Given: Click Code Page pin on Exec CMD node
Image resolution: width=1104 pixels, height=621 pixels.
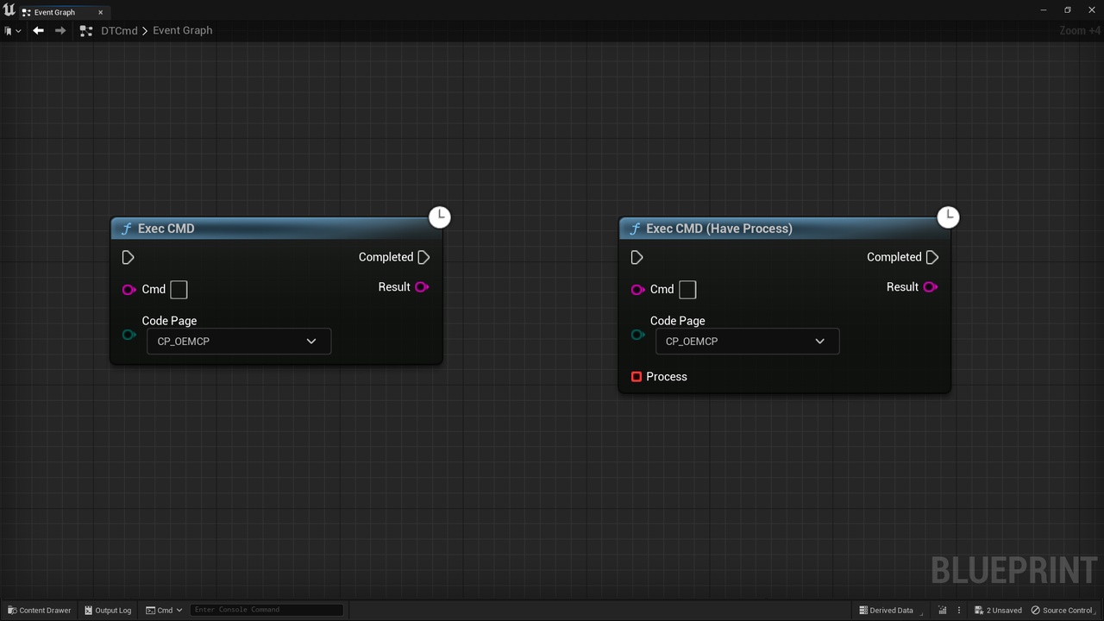Looking at the screenshot, I should [x=129, y=335].
